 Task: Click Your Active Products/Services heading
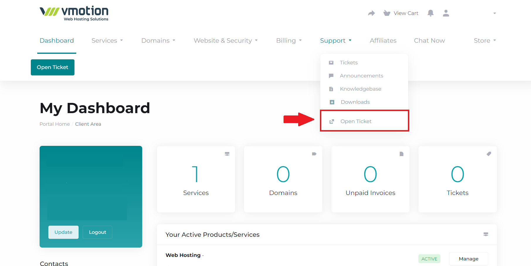[x=212, y=235]
